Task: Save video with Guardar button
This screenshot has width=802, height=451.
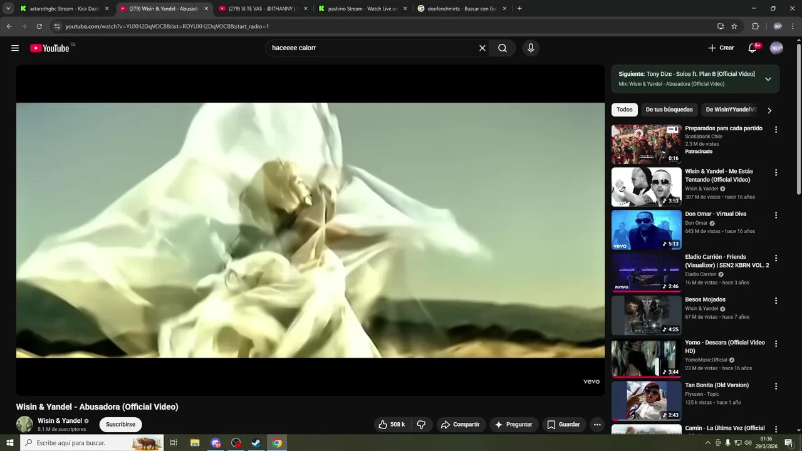Action: click(x=564, y=425)
